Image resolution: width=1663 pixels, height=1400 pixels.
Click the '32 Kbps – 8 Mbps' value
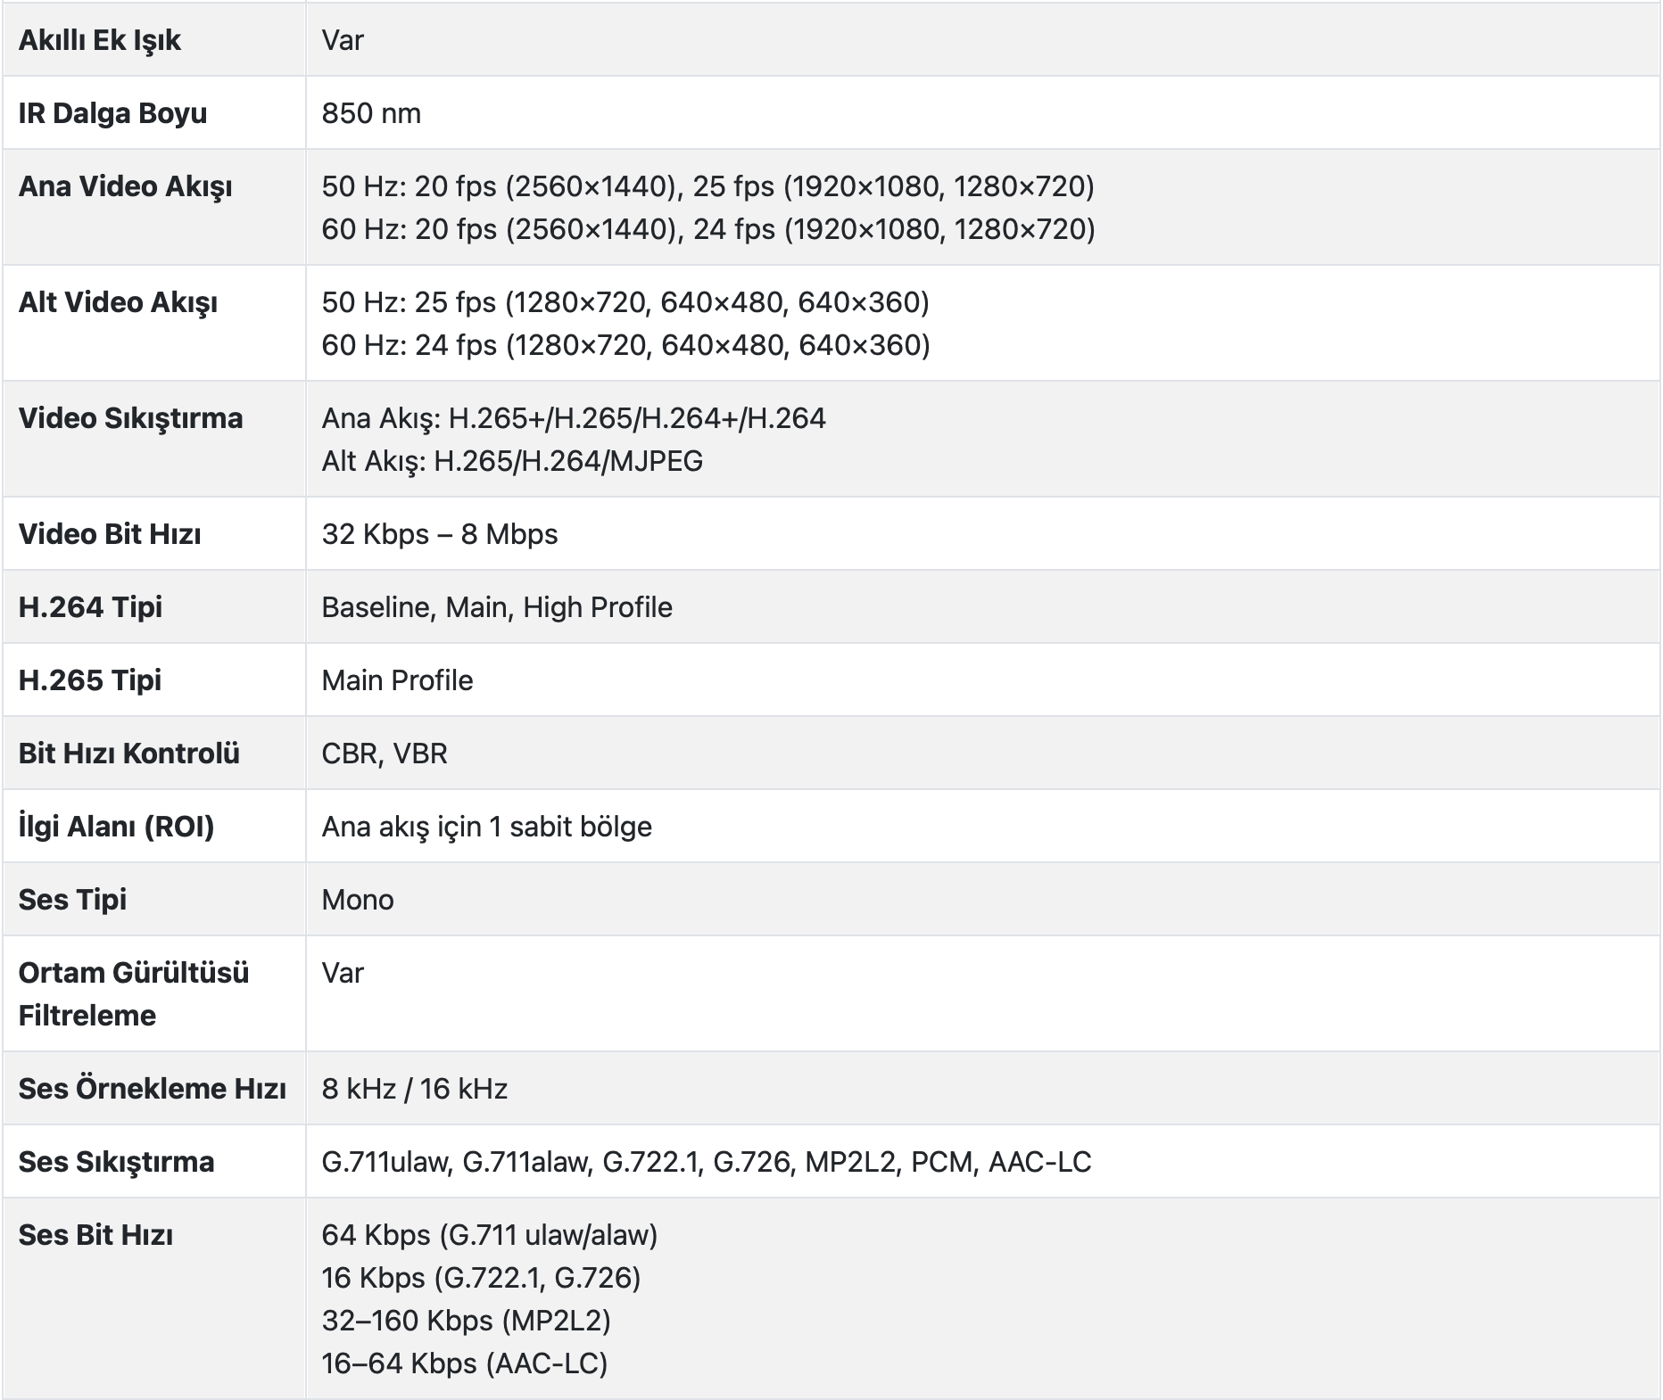(x=439, y=534)
